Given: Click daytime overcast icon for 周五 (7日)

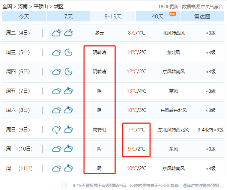Looking at the screenshot, I should [57, 91].
